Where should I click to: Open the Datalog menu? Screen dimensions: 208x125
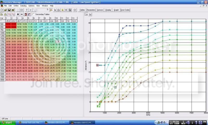tap(23, 5)
